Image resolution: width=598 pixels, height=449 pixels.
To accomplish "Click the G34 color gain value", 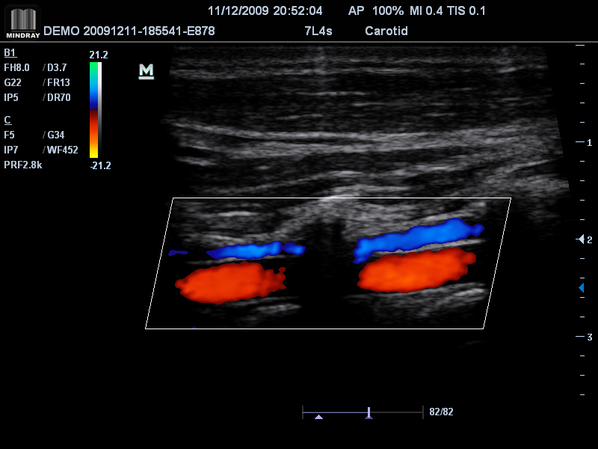I will click(x=57, y=135).
